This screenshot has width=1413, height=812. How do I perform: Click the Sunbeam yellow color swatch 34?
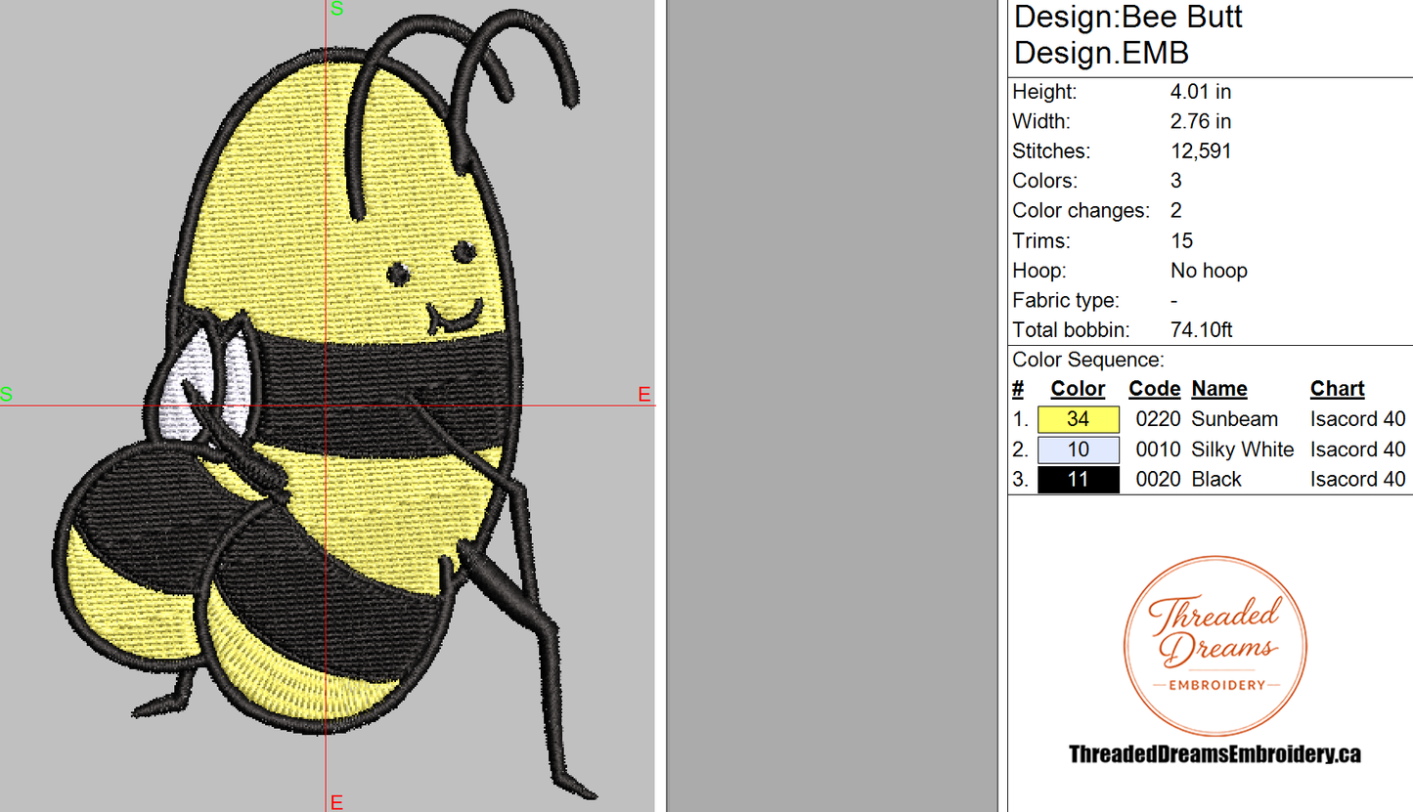click(x=1078, y=419)
